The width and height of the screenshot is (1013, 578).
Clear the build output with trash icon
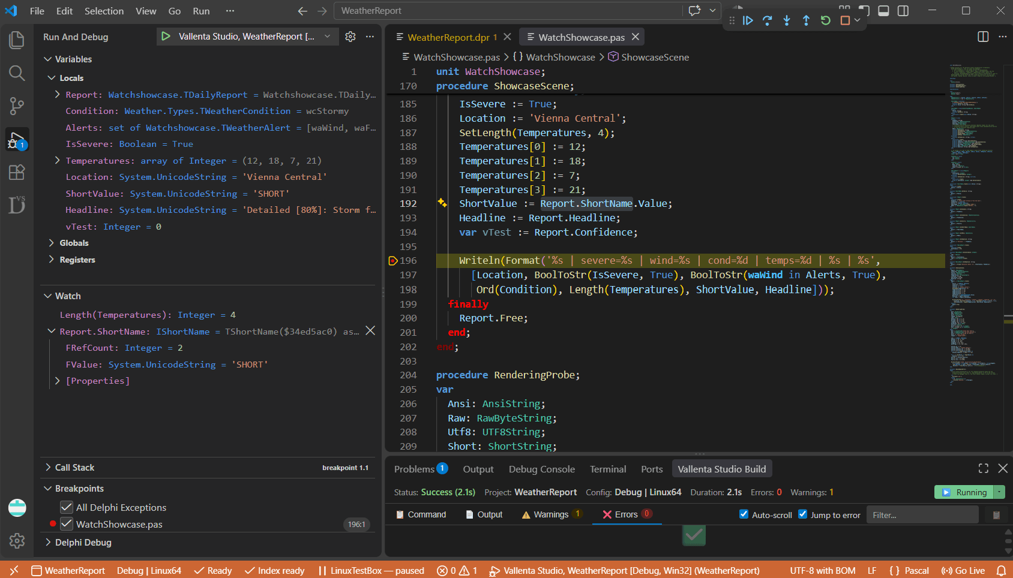(x=996, y=515)
